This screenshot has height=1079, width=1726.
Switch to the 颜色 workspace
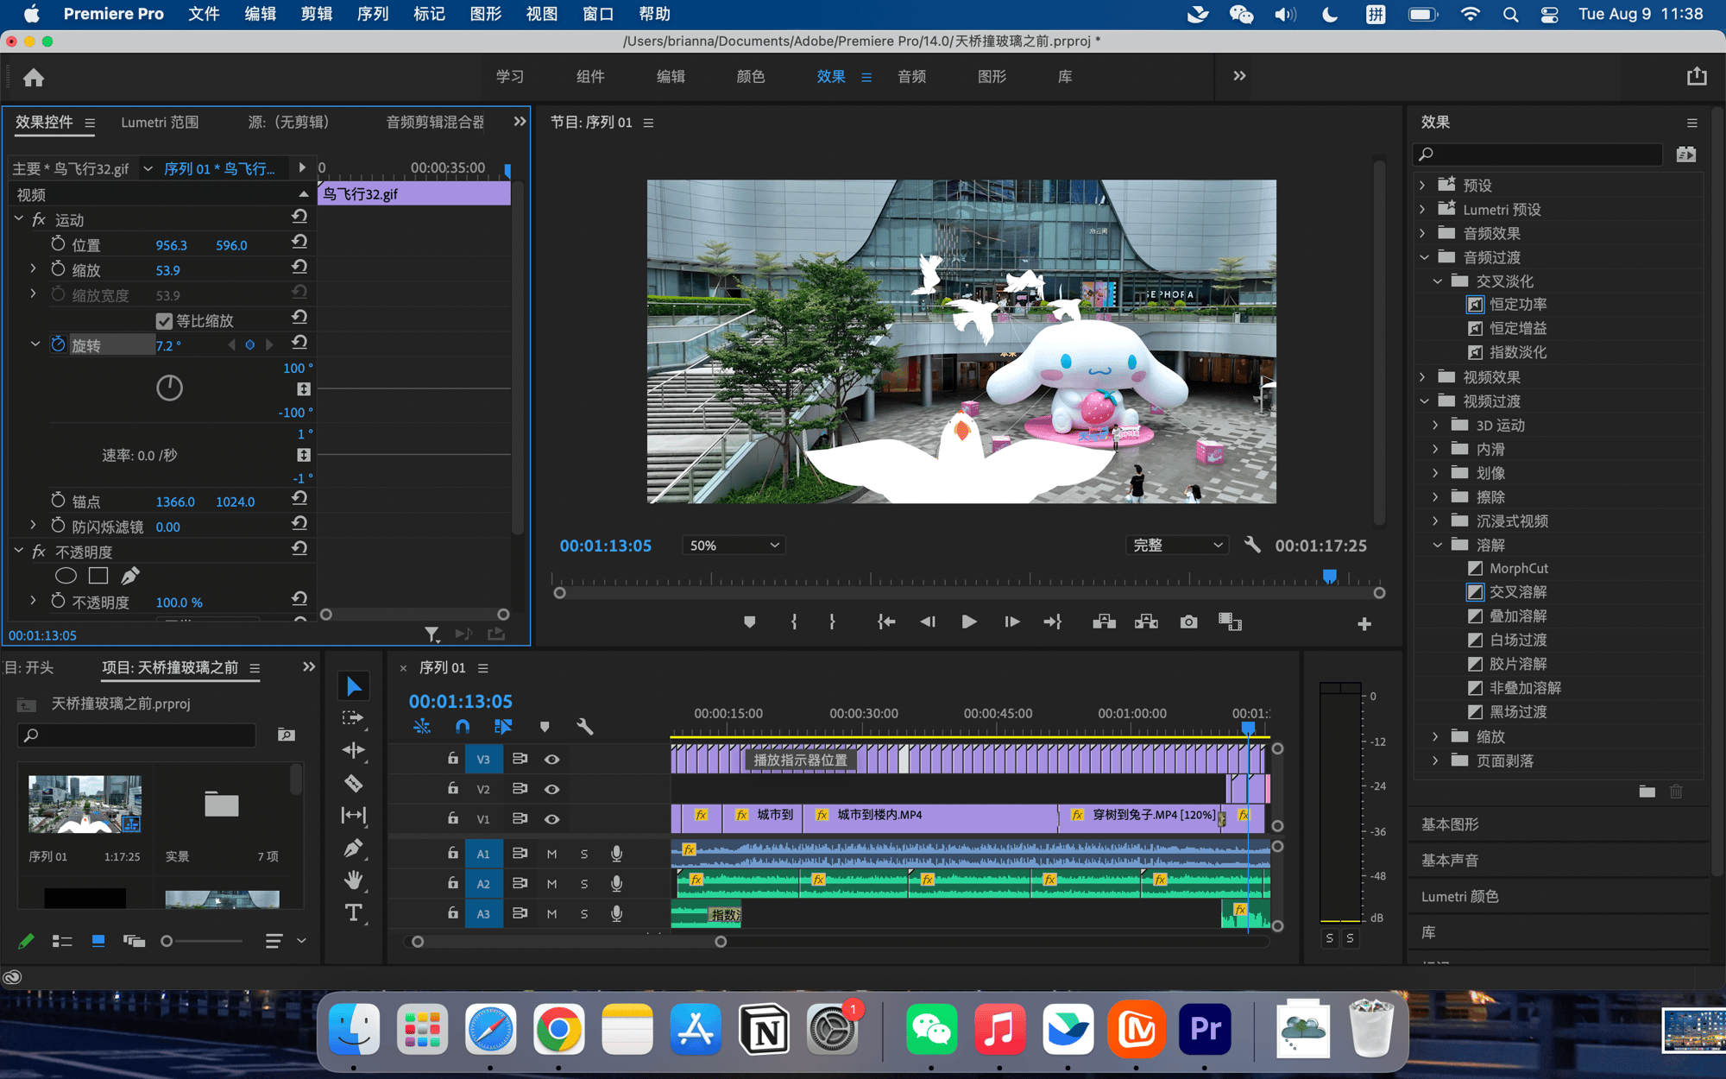tap(751, 76)
